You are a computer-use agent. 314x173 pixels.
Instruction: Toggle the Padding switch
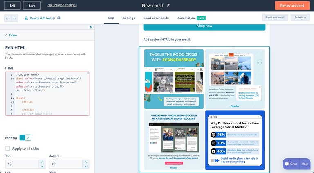pos(25,137)
